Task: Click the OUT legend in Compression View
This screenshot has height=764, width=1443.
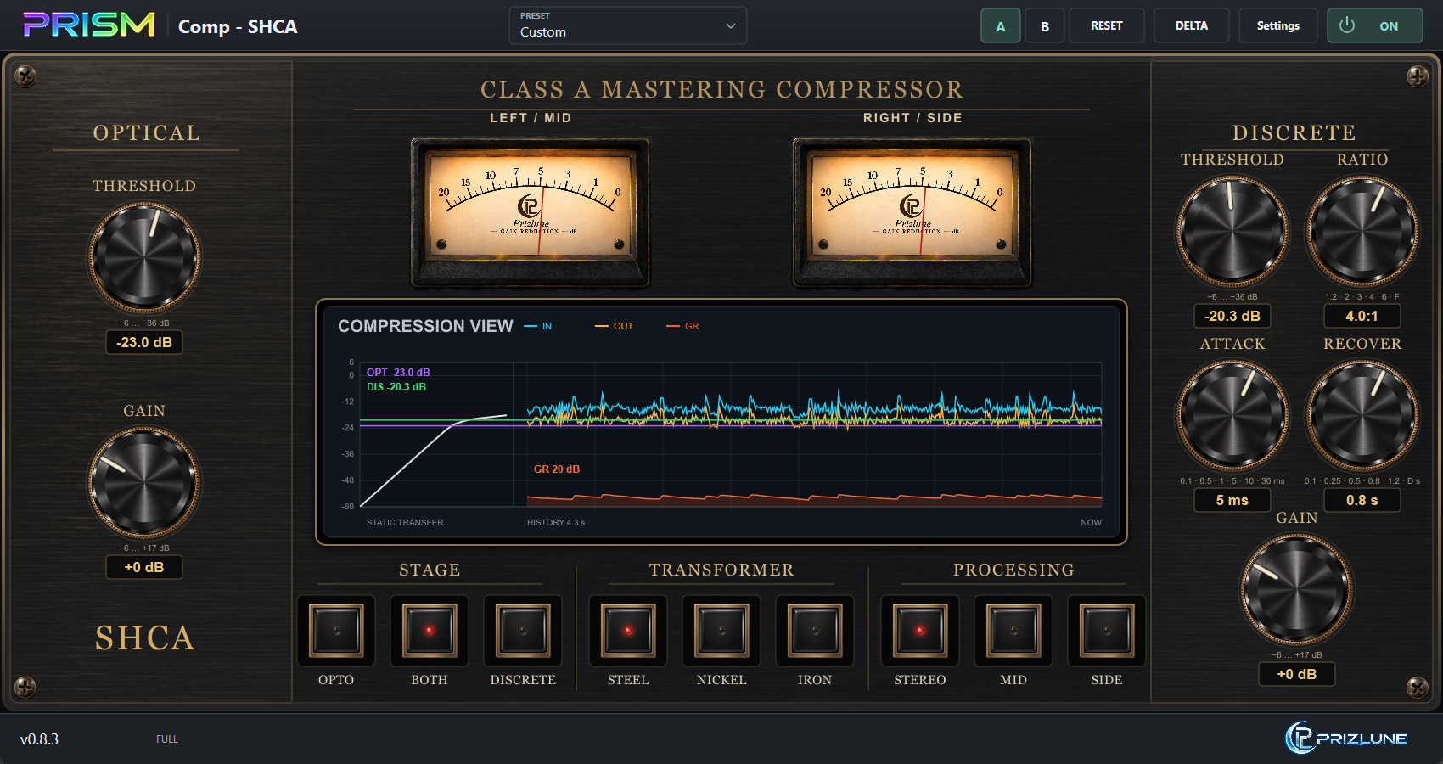Action: point(615,326)
